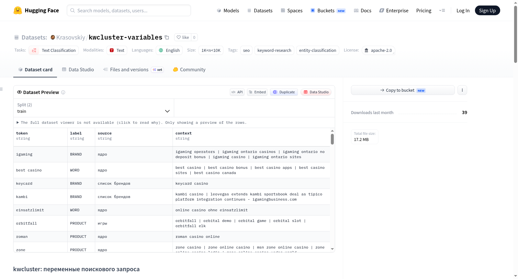Click the roman casino online context cell
Image resolution: width=518 pixels, height=279 pixels.
[x=251, y=237]
